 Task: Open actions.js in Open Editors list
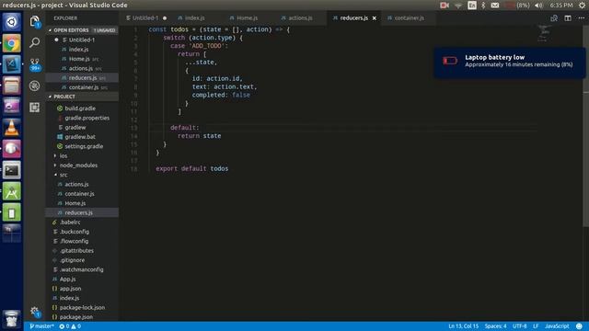pyautogui.click(x=81, y=68)
